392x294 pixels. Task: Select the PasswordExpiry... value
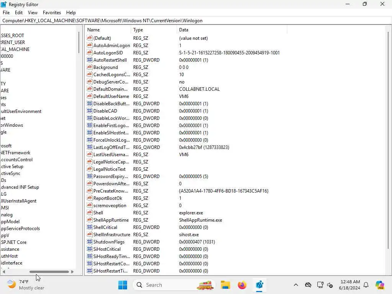click(x=111, y=176)
